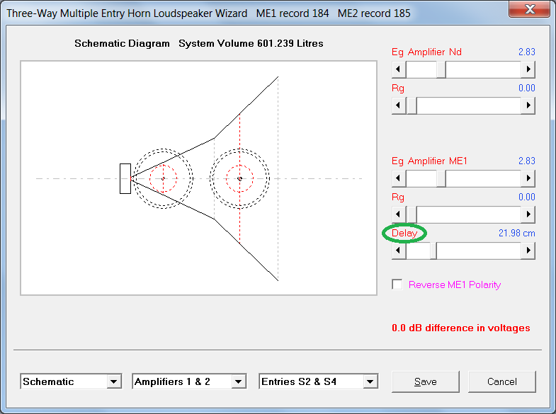Click the System Volume 601.239 Litres text
The image size is (556, 414).
pyautogui.click(x=251, y=43)
